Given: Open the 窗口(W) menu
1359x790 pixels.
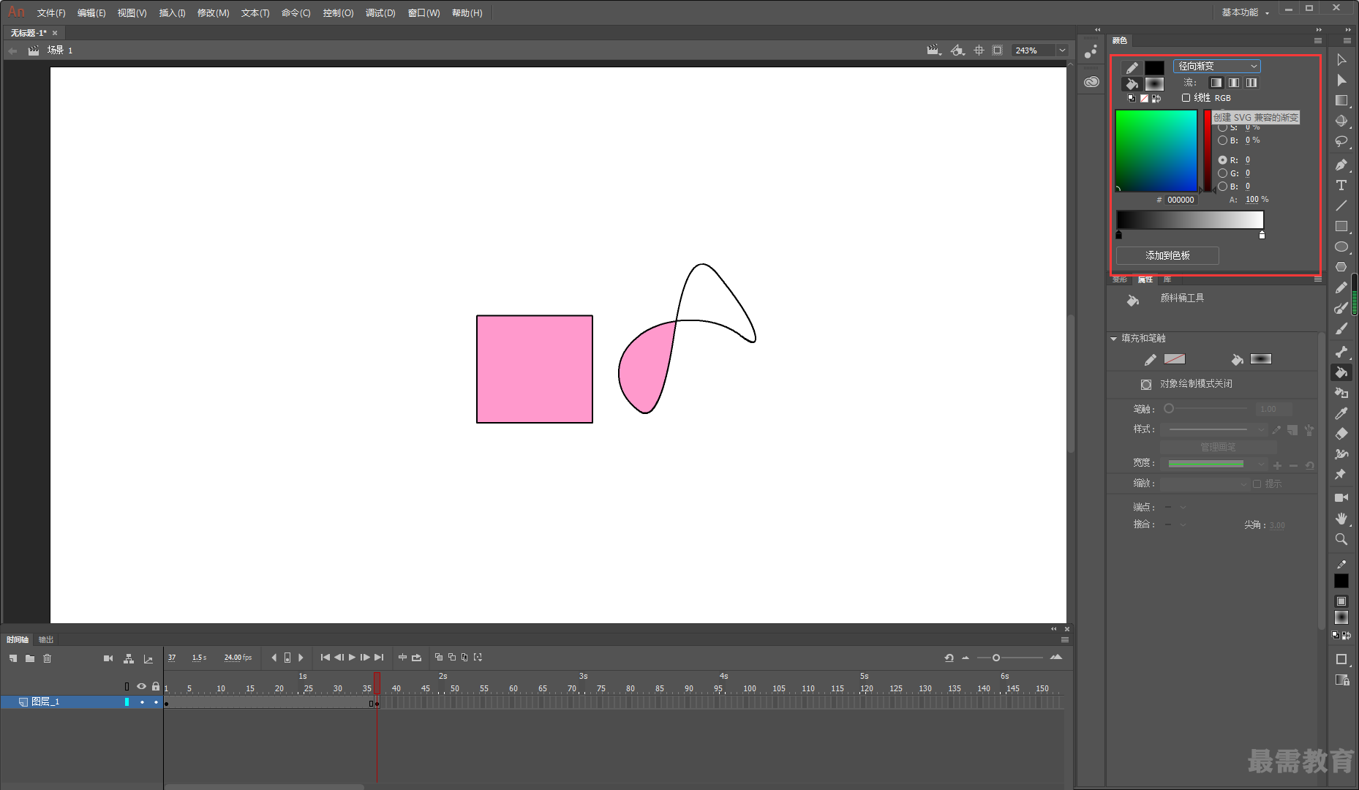Looking at the screenshot, I should [423, 13].
